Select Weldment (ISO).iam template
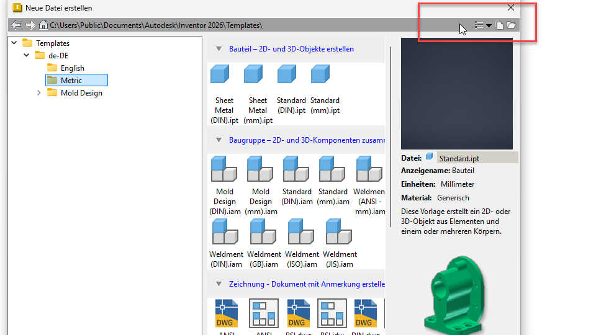The height and width of the screenshot is (335, 596). pos(302,243)
